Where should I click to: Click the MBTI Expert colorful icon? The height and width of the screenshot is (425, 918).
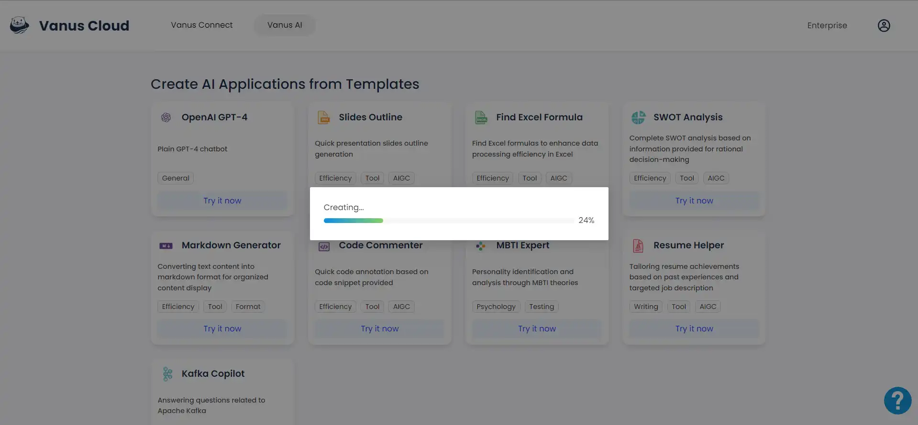[481, 246]
